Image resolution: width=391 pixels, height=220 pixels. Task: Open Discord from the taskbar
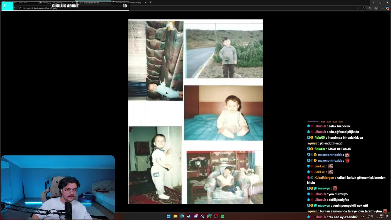coord(196,216)
